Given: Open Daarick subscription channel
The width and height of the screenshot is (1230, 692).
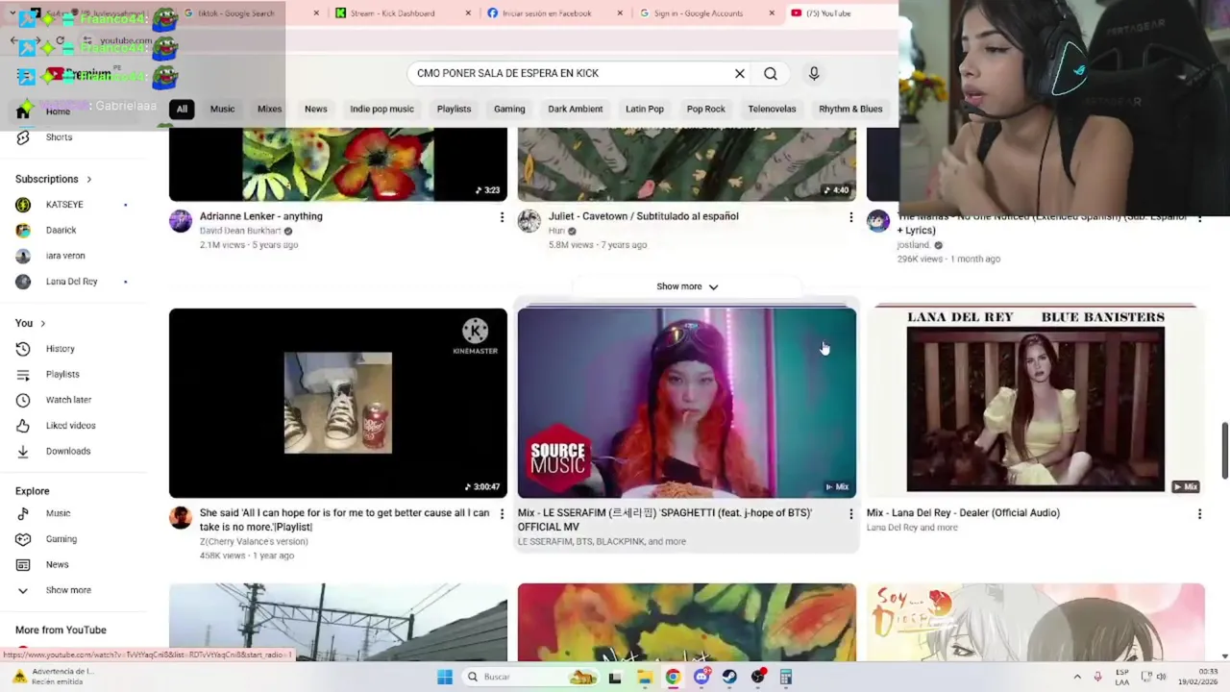Looking at the screenshot, I should pos(61,230).
